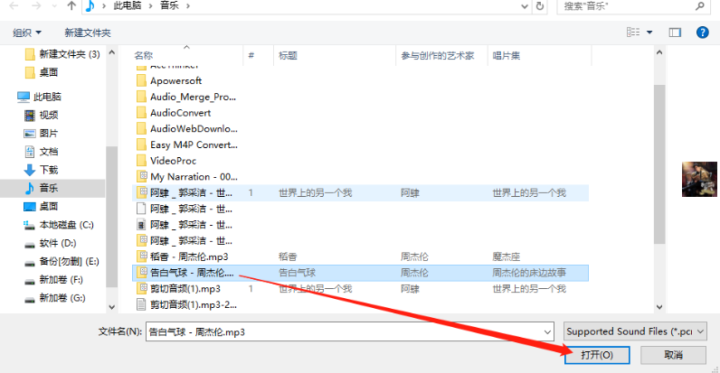The width and height of the screenshot is (720, 373).
Task: Go back using the left arrow
Action: point(14,6)
